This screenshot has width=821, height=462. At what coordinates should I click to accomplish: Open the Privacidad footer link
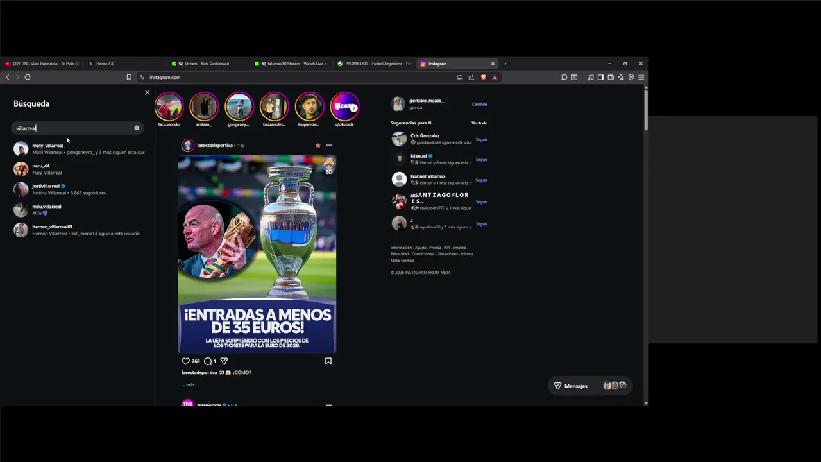(x=399, y=254)
